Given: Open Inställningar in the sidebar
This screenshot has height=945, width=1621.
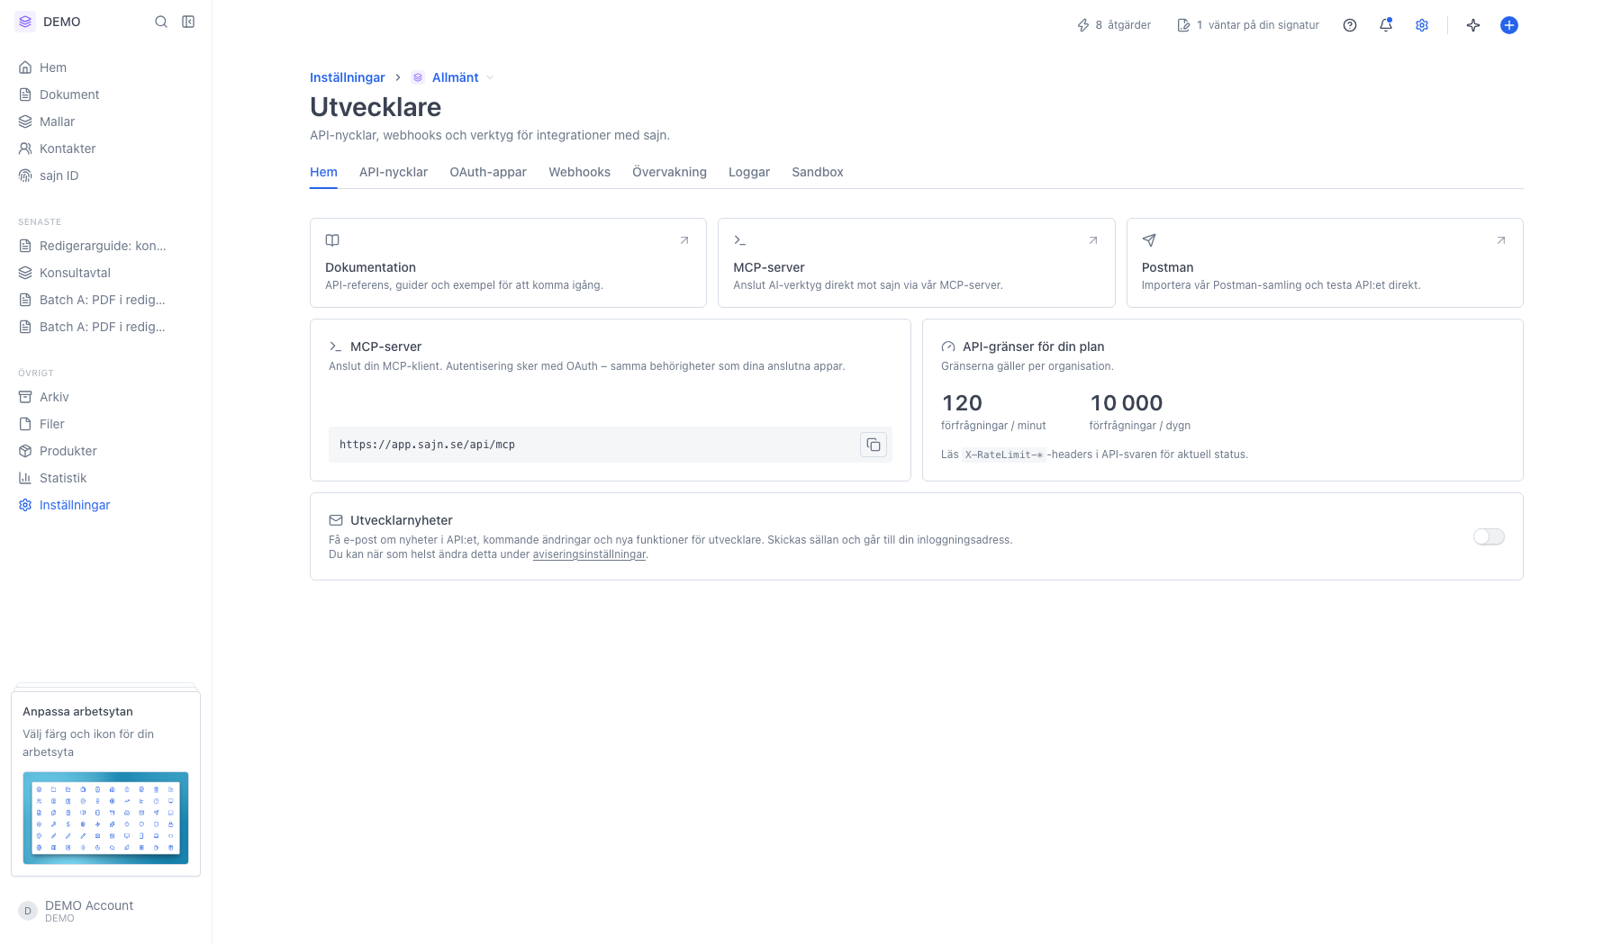Looking at the screenshot, I should (105, 505).
